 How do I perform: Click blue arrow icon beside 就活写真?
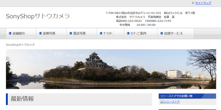pos(71,33)
